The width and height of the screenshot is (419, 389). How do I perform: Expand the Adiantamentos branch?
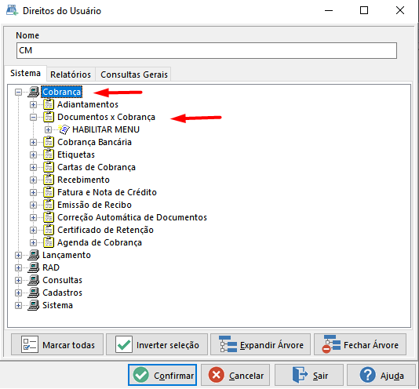click(x=34, y=105)
